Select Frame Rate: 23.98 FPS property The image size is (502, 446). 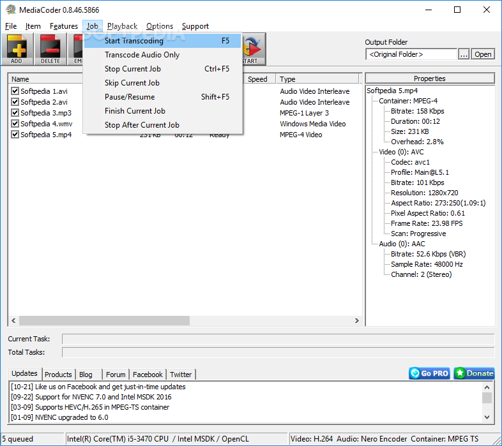(427, 223)
